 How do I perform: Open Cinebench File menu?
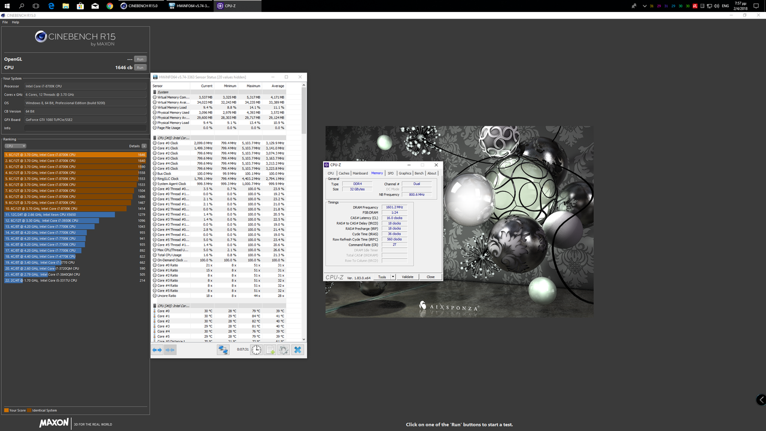tap(5, 22)
